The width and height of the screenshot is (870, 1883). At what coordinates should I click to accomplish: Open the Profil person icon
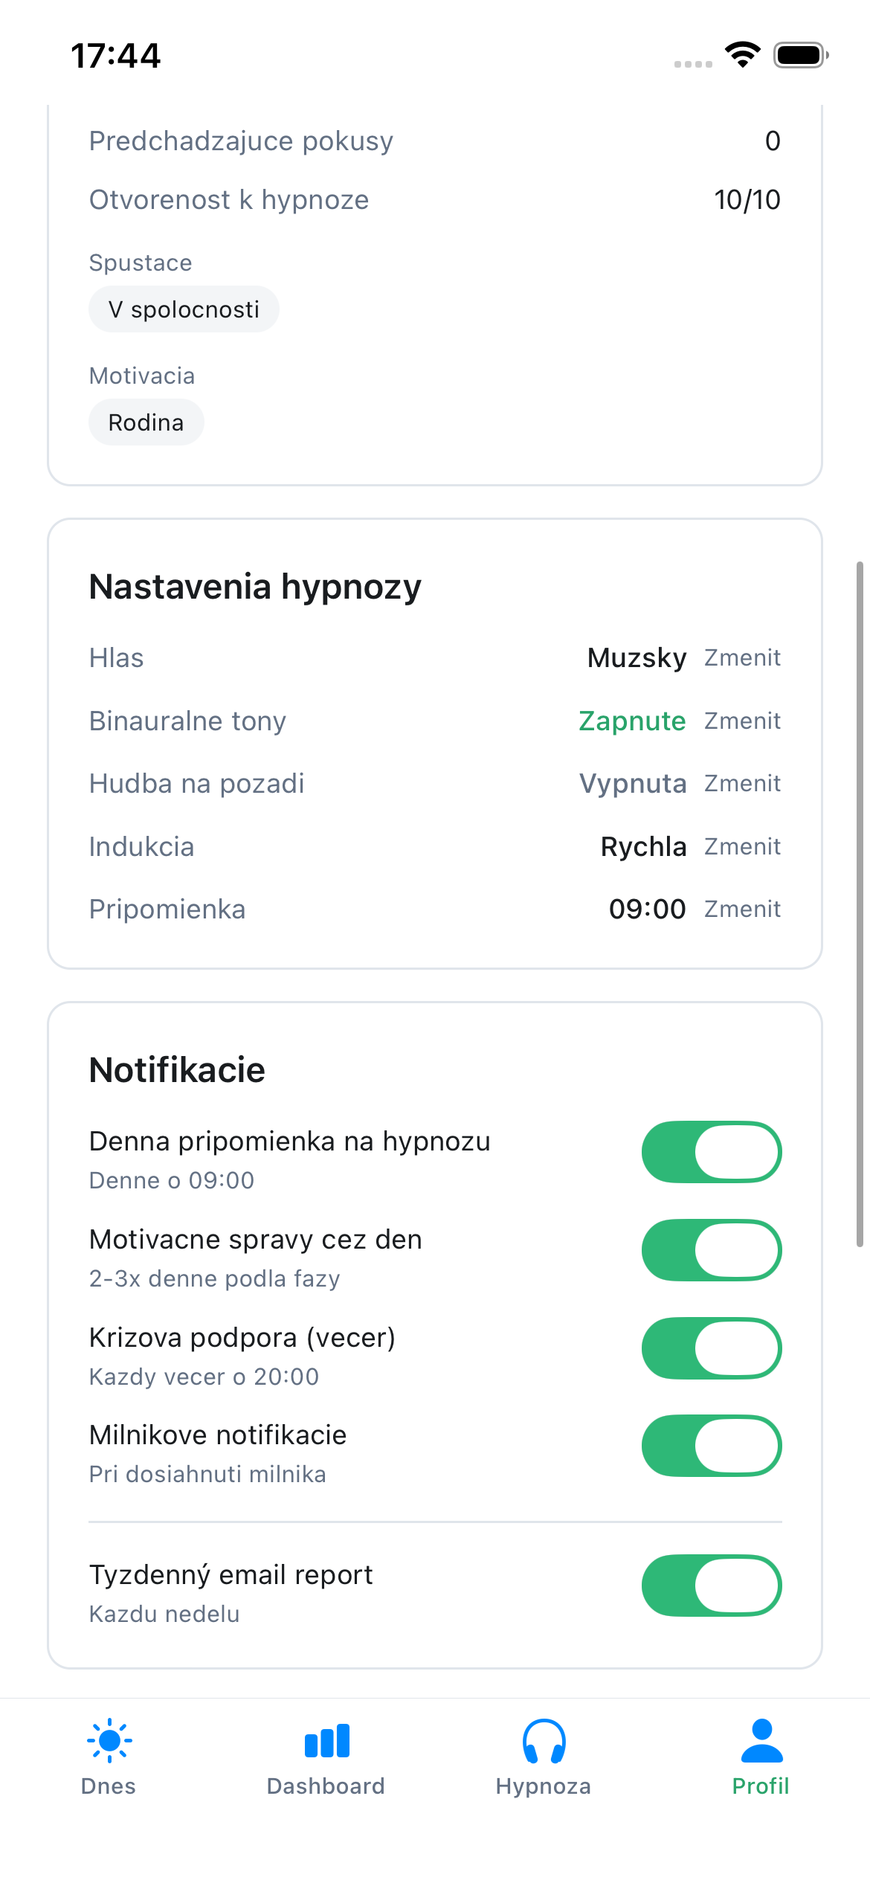click(x=760, y=1740)
